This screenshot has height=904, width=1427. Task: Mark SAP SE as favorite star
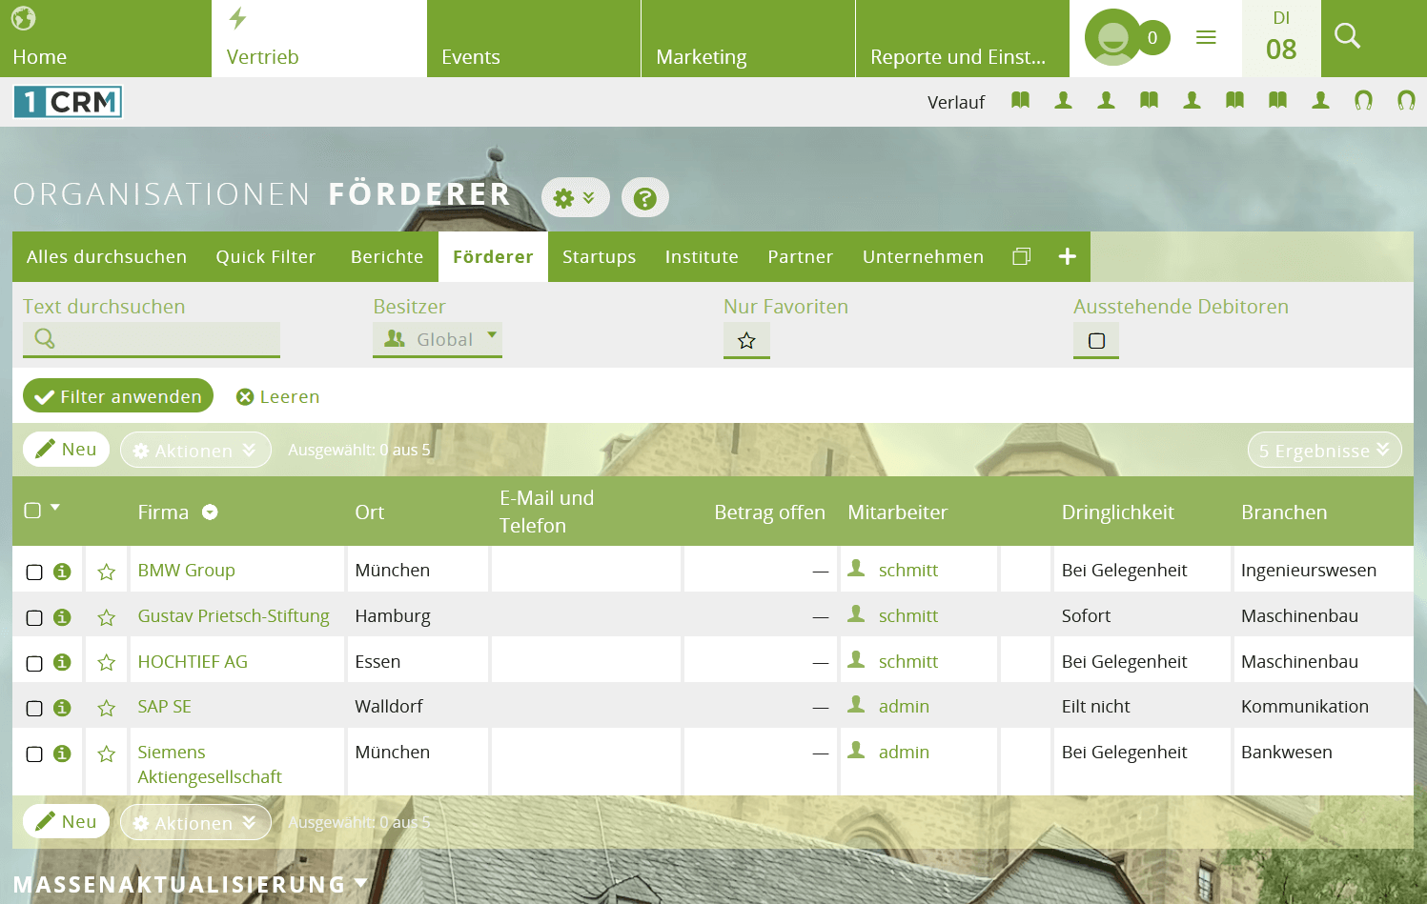point(107,708)
